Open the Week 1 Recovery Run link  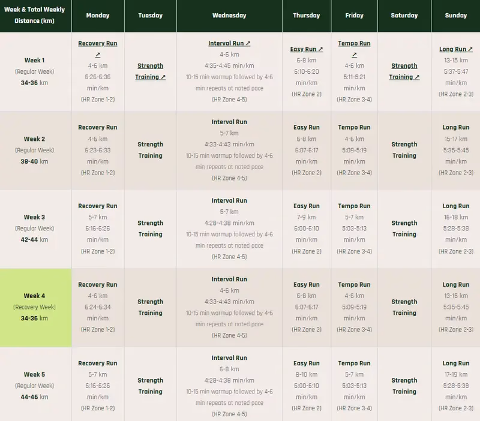pyautogui.click(x=98, y=43)
